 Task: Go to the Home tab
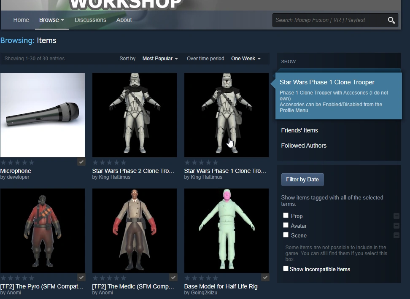coord(21,20)
